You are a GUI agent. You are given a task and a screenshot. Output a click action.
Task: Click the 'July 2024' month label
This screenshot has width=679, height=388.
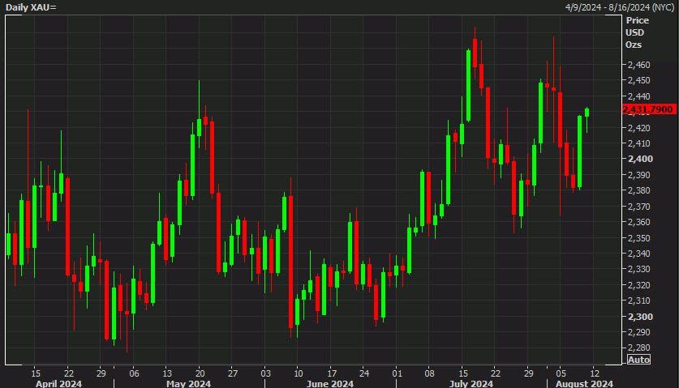(x=471, y=384)
